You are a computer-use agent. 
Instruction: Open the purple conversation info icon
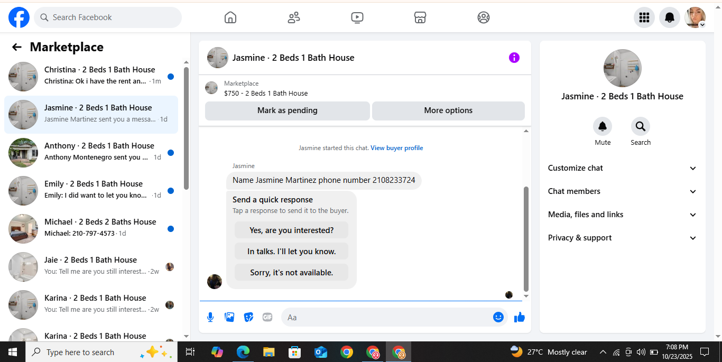[514, 58]
